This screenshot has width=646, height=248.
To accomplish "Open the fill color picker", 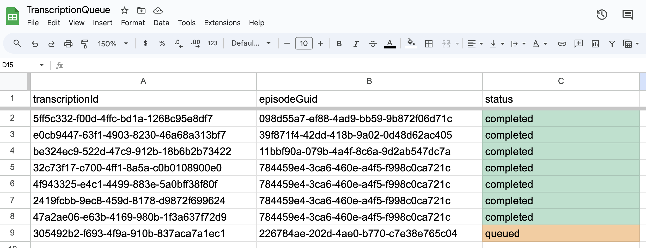I will click(x=411, y=44).
